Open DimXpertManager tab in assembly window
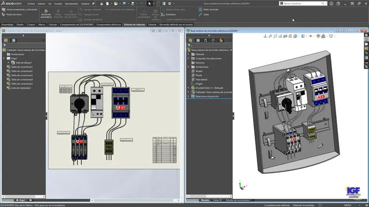 coord(213,41)
